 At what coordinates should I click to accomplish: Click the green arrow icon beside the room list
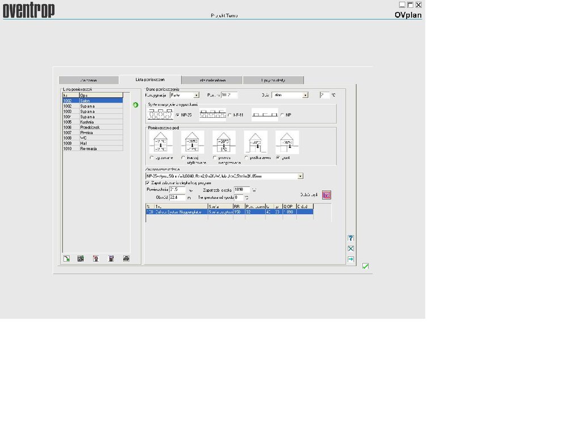pyautogui.click(x=136, y=105)
